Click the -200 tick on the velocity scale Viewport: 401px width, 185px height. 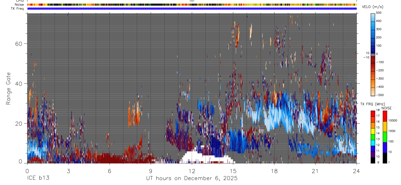click(x=380, y=70)
